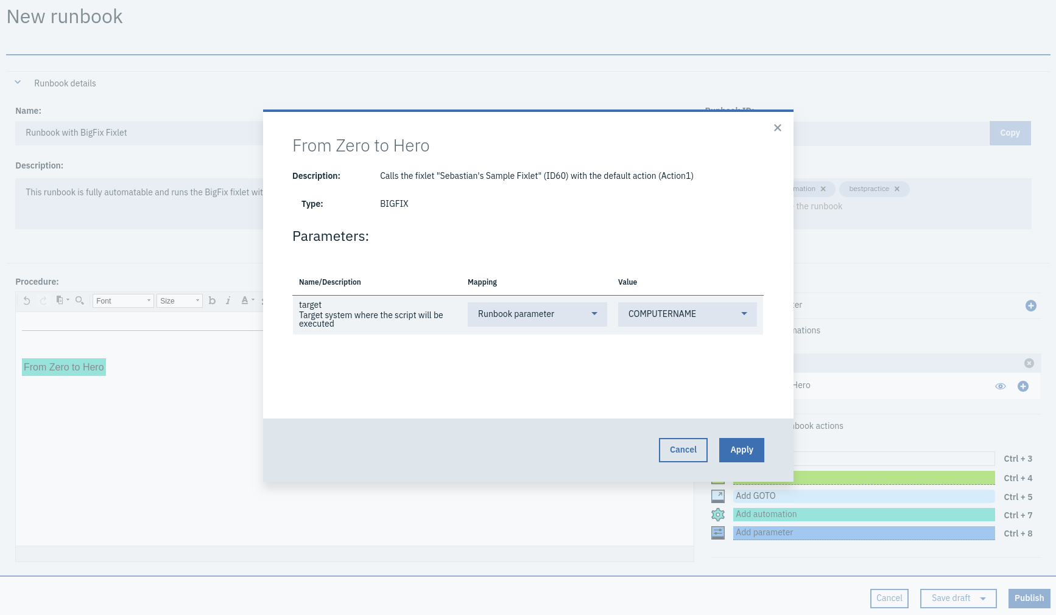Open the Font dropdown in editor
The height and width of the screenshot is (615, 1056).
pos(123,301)
